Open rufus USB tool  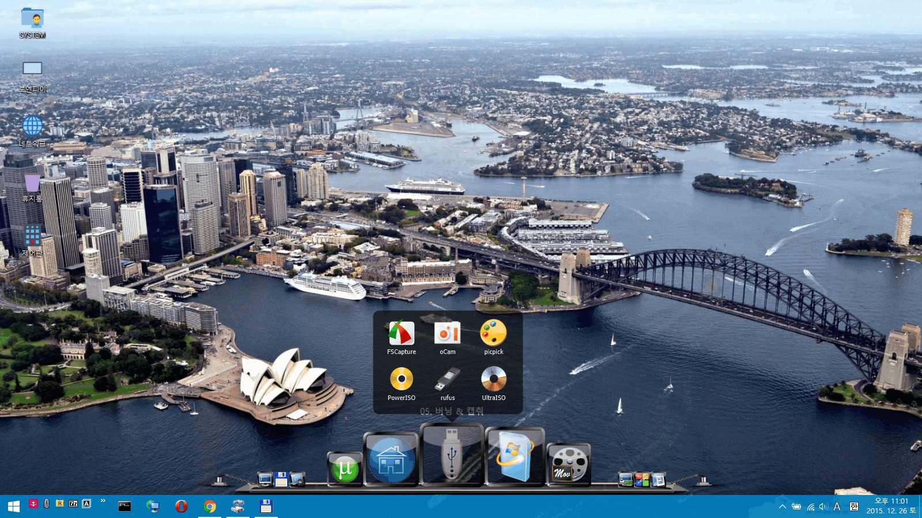tap(448, 384)
